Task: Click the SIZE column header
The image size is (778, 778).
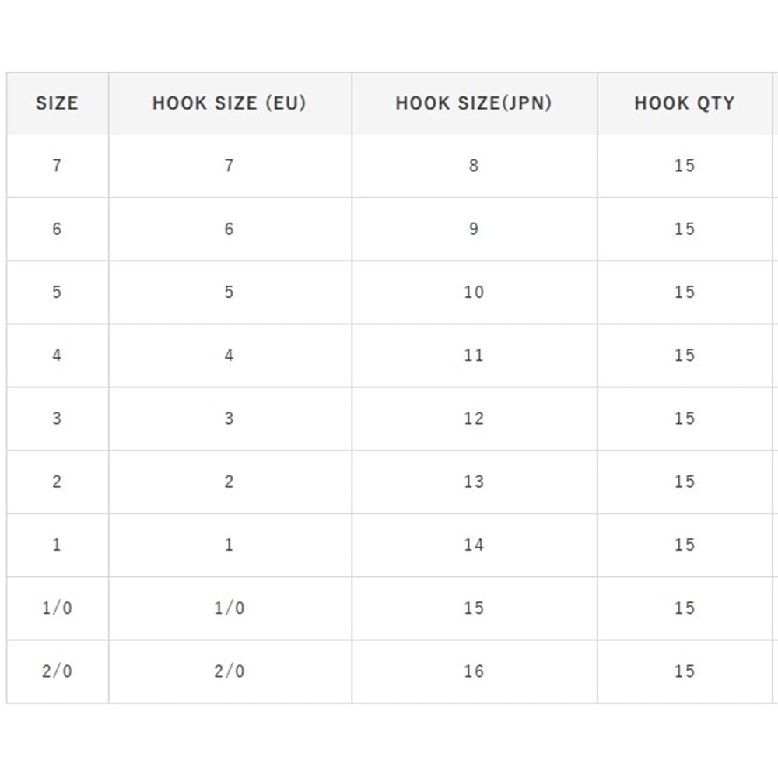Action: 57,103
